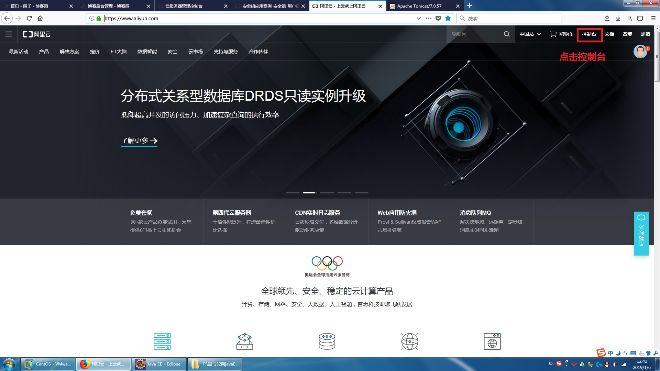Click the browser 搜索 search box
Image resolution: width=660 pixels, height=371 pixels.
509,18
